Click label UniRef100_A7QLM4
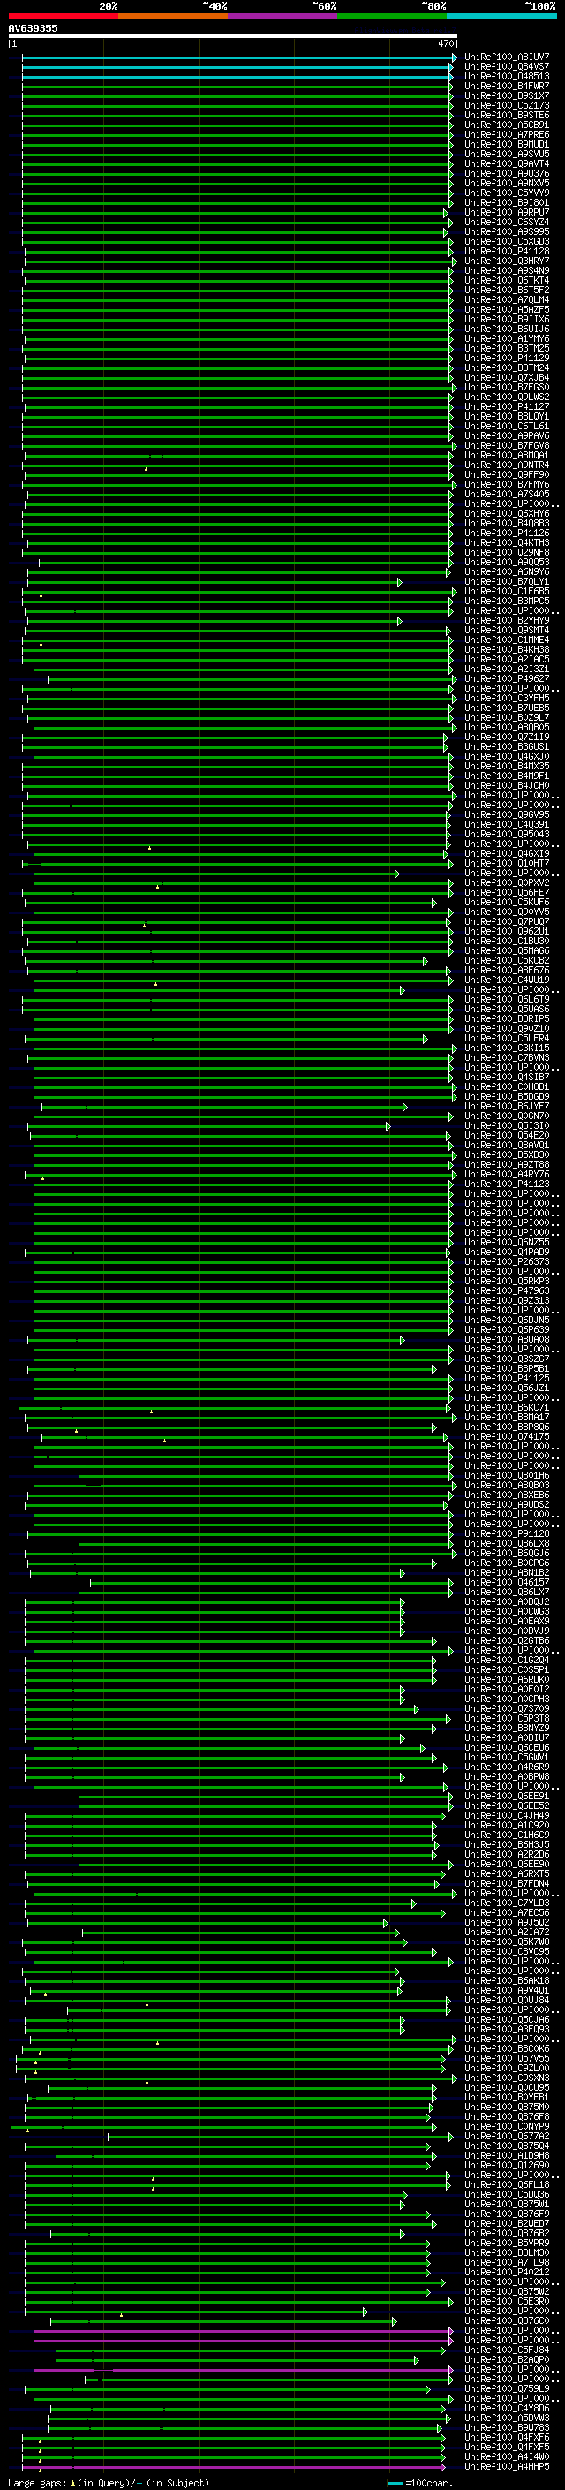Screen dimensions: 565x2490 (506, 299)
